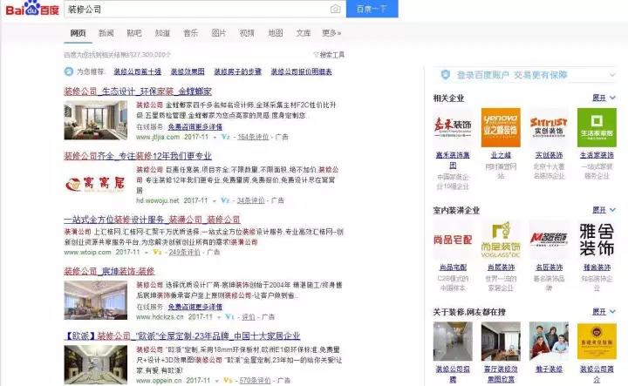Expand the 室内装潢企业 section via 展开
This screenshot has height=386, width=628.
click(604, 210)
